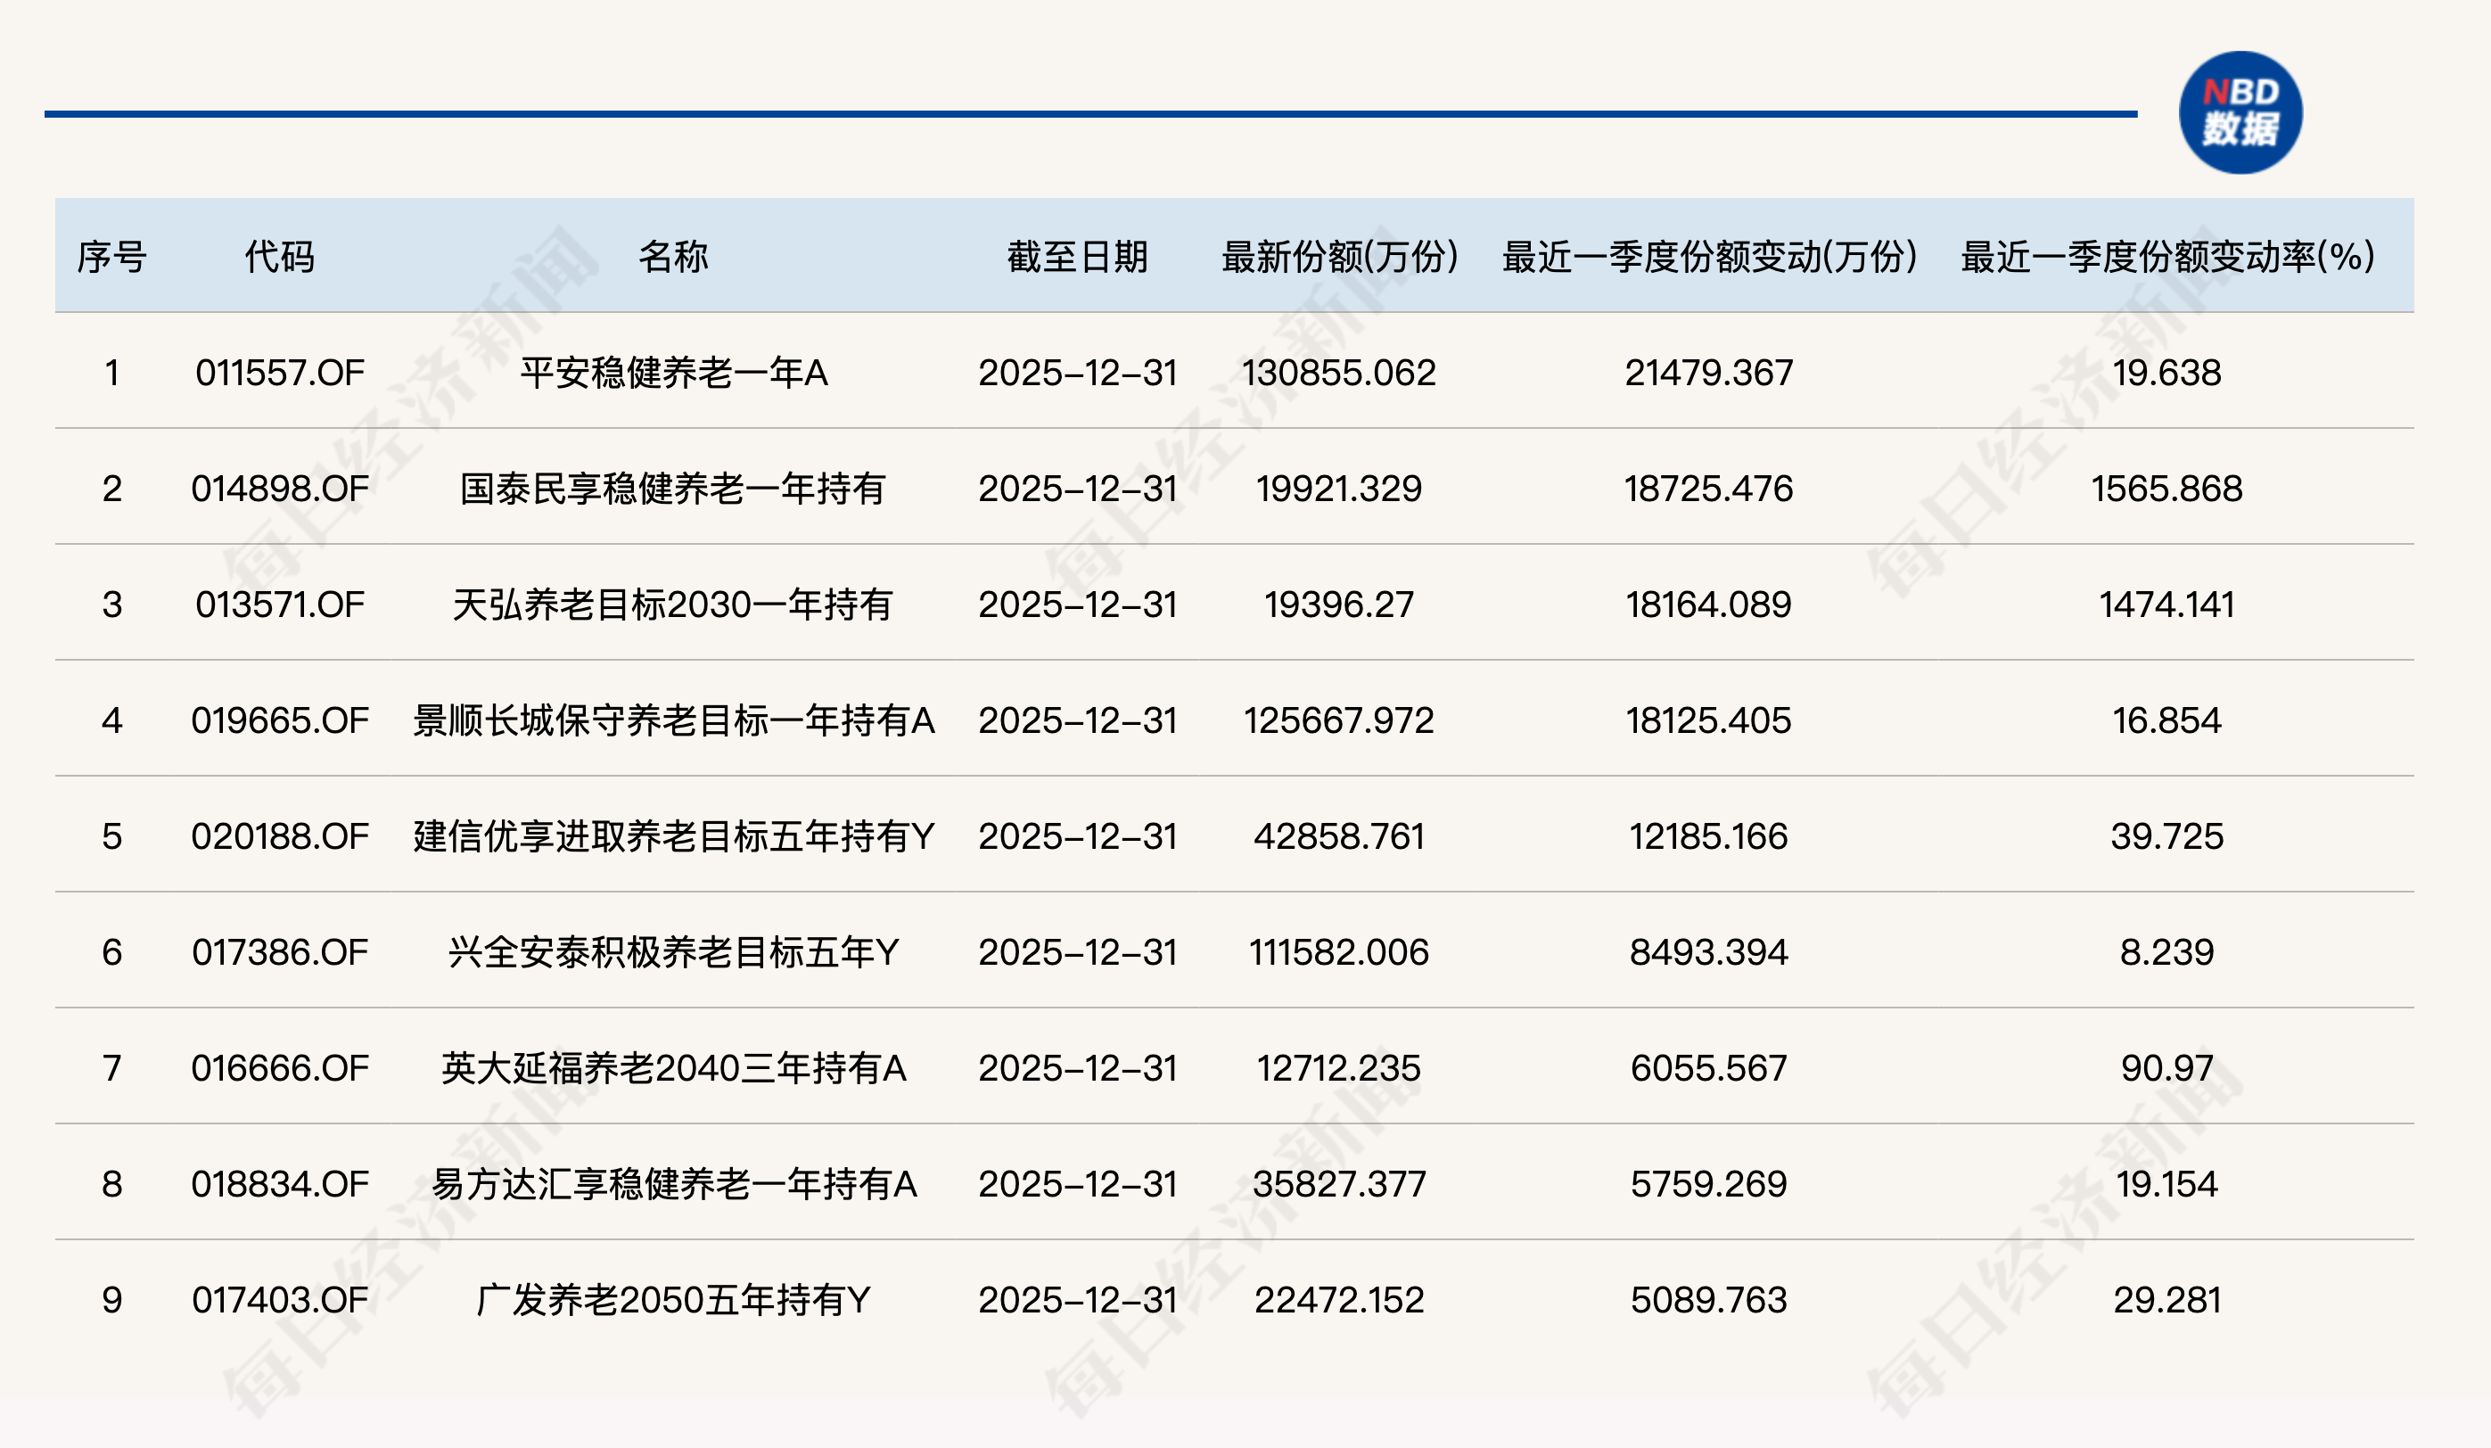Select fund code 011557.OF
Image resolution: width=2491 pixels, height=1448 pixels.
(280, 373)
